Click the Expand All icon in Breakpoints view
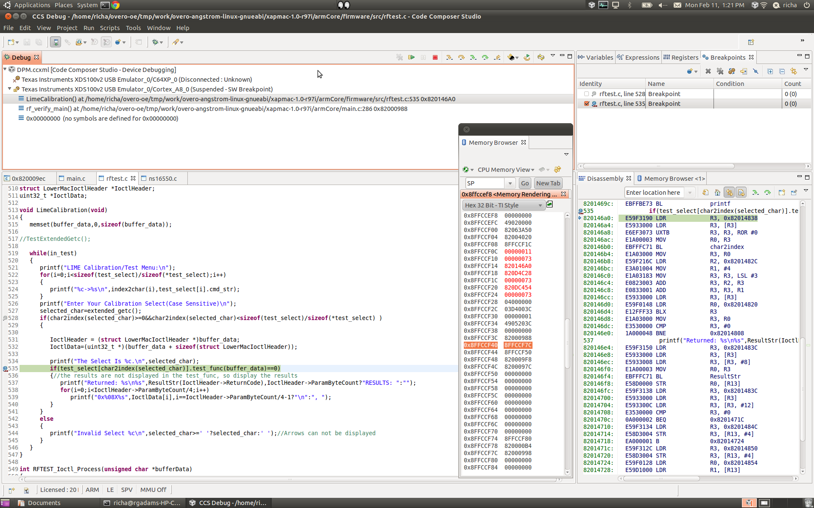Image resolution: width=814 pixels, height=508 pixels. [770, 71]
